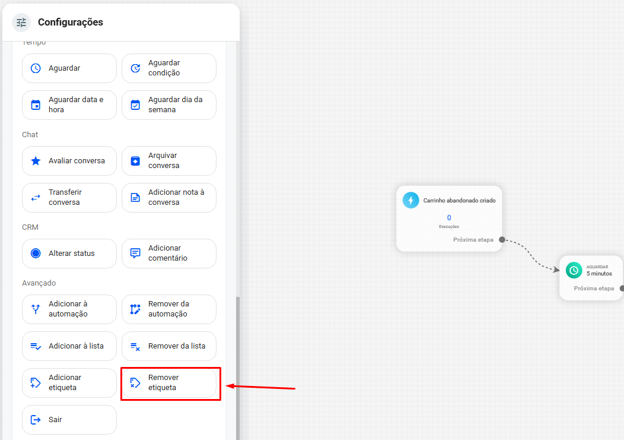The image size is (624, 440).
Task: Click the settings panel scrollbar
Action: pos(238,368)
